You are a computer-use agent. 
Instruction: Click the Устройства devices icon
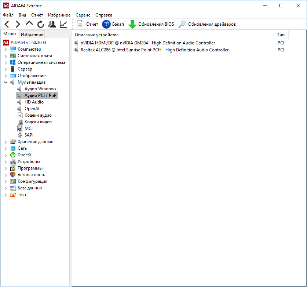[13, 161]
